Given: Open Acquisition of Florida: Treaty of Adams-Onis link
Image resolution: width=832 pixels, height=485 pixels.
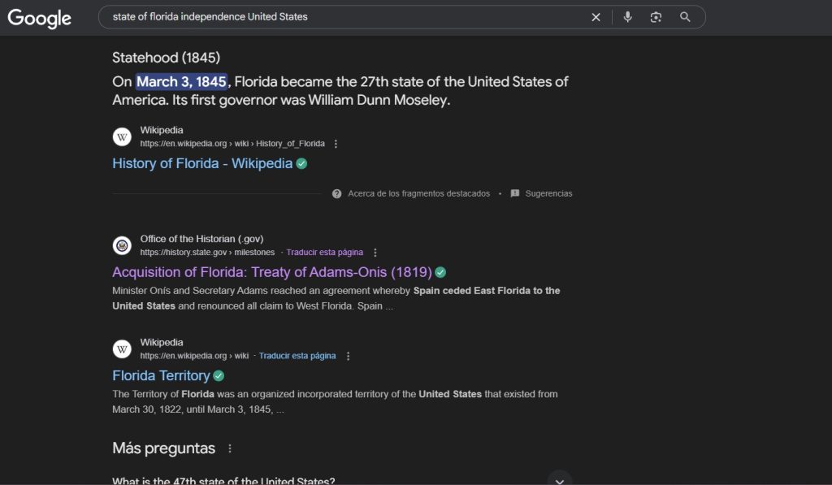Looking at the screenshot, I should [x=272, y=272].
